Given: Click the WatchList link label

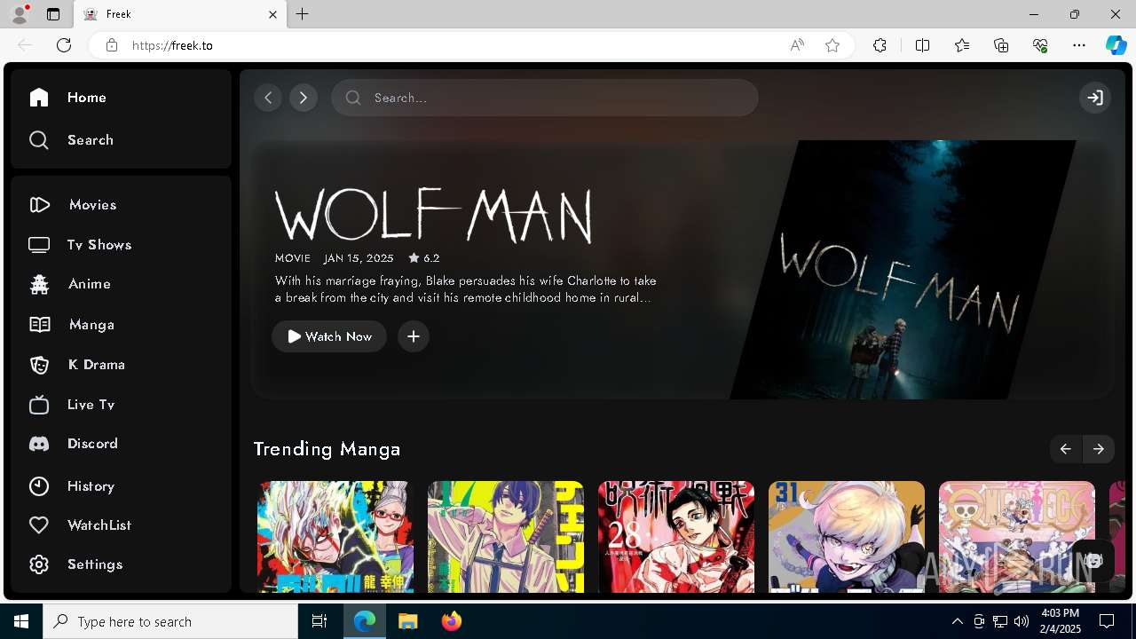Looking at the screenshot, I should [x=99, y=525].
